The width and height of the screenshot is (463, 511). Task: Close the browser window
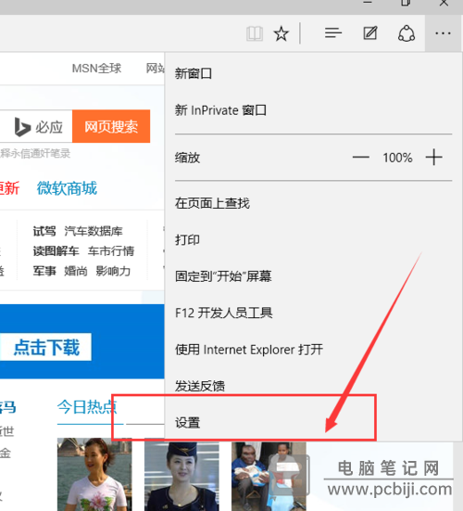(444, 4)
